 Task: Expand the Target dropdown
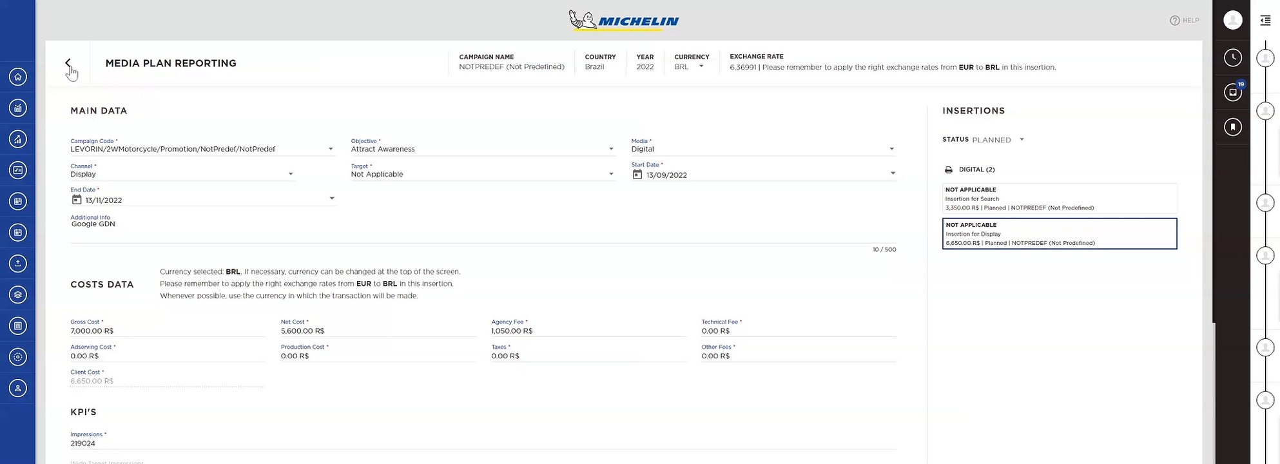click(611, 174)
